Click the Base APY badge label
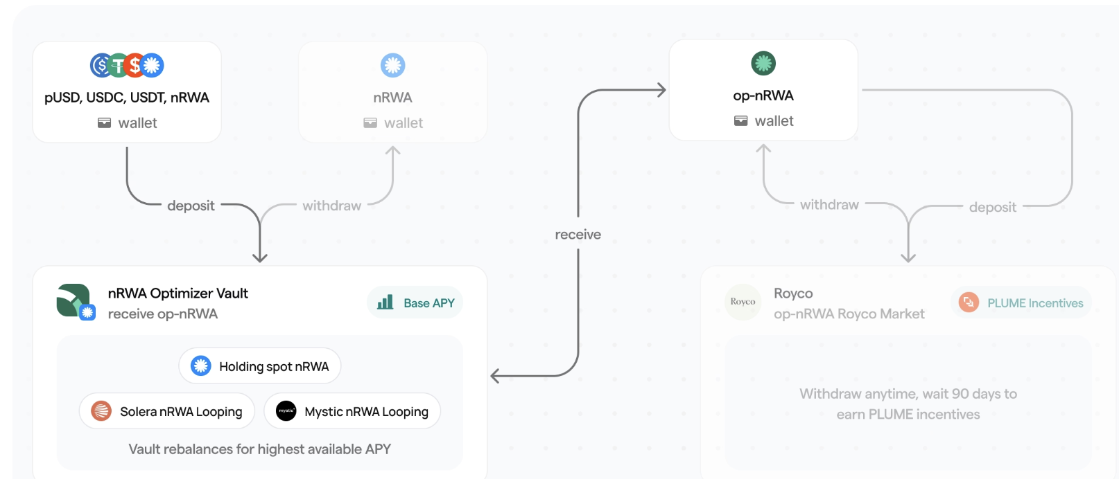Screen dimensions: 1119x479 coord(428,303)
